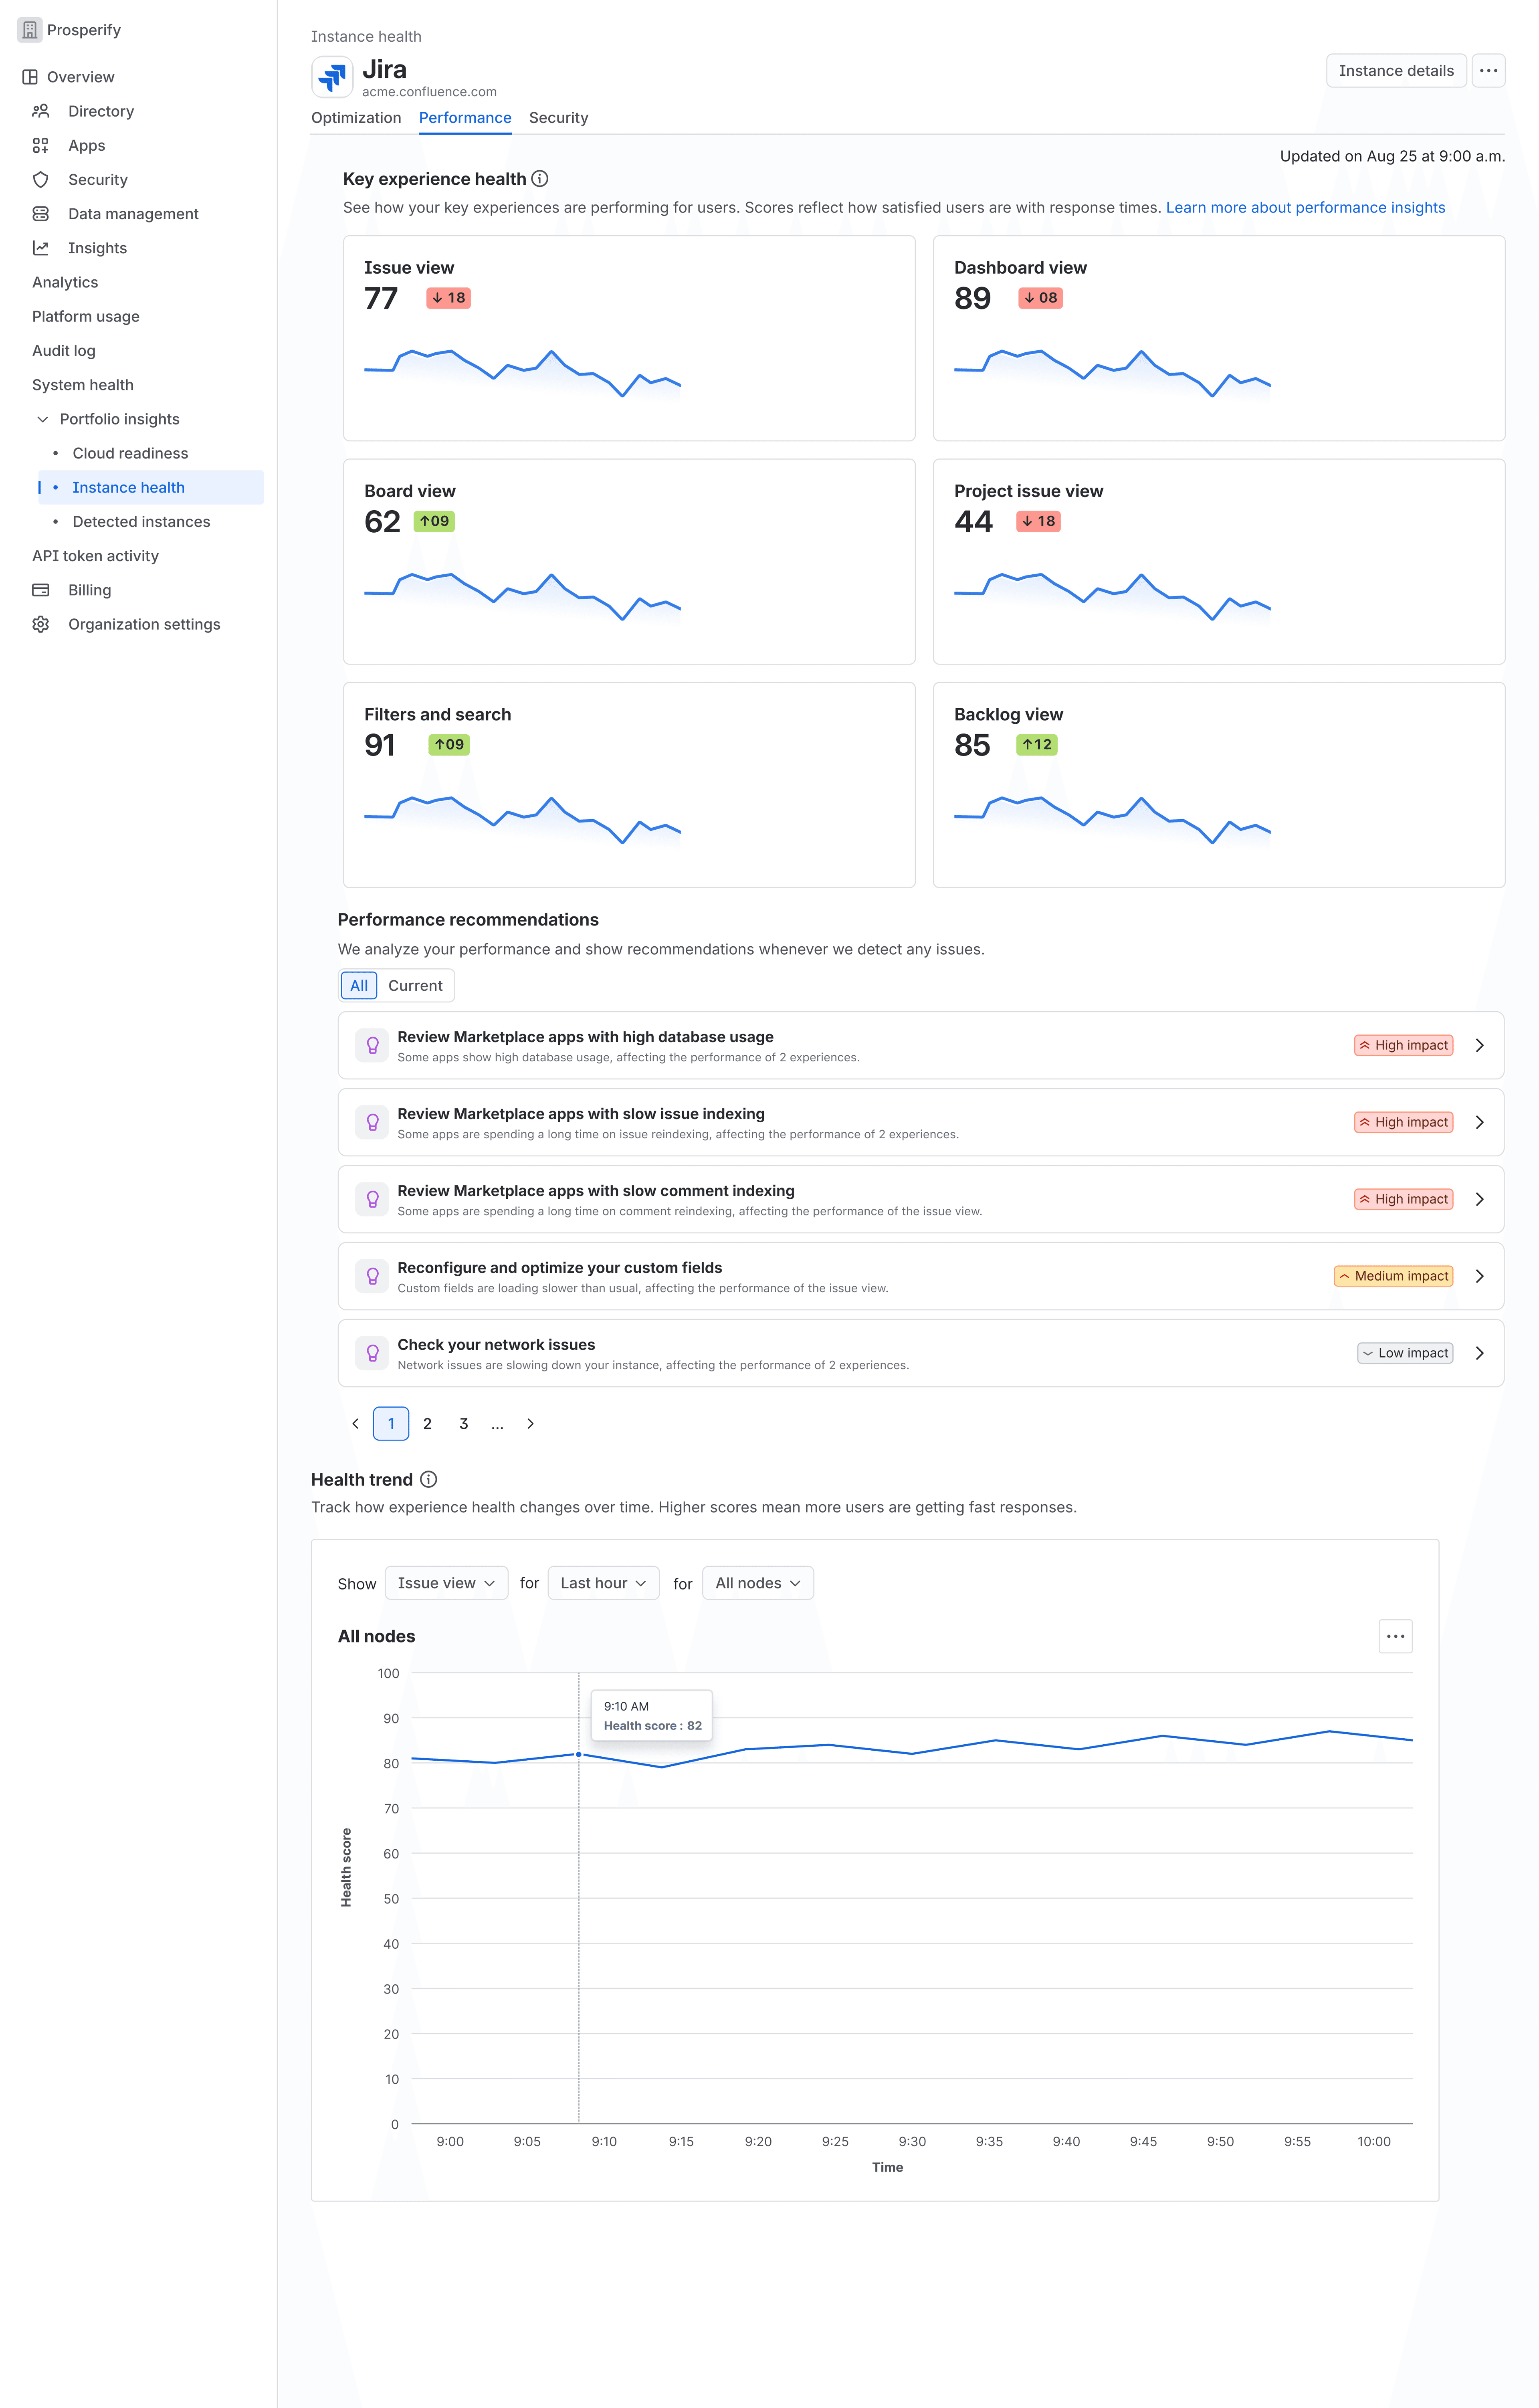Switch to the Performance tab
Image resolution: width=1539 pixels, height=2408 pixels.
point(465,118)
